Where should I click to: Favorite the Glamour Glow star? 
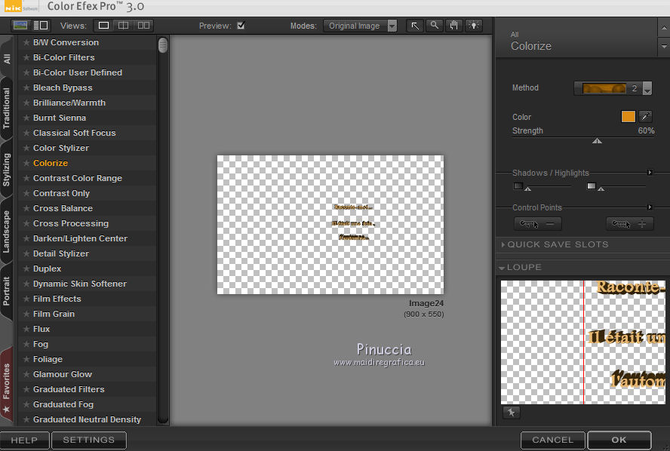coord(26,374)
